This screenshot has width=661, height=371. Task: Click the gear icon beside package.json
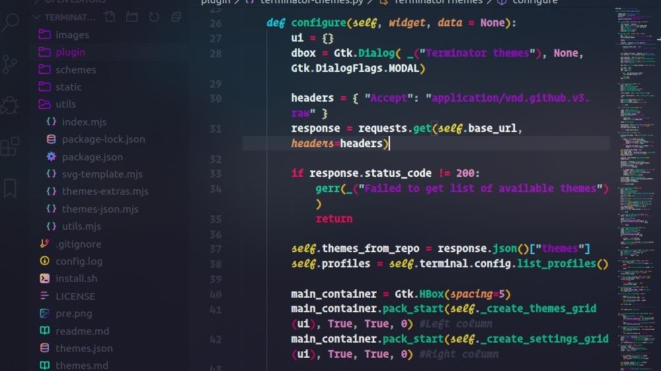(x=52, y=156)
